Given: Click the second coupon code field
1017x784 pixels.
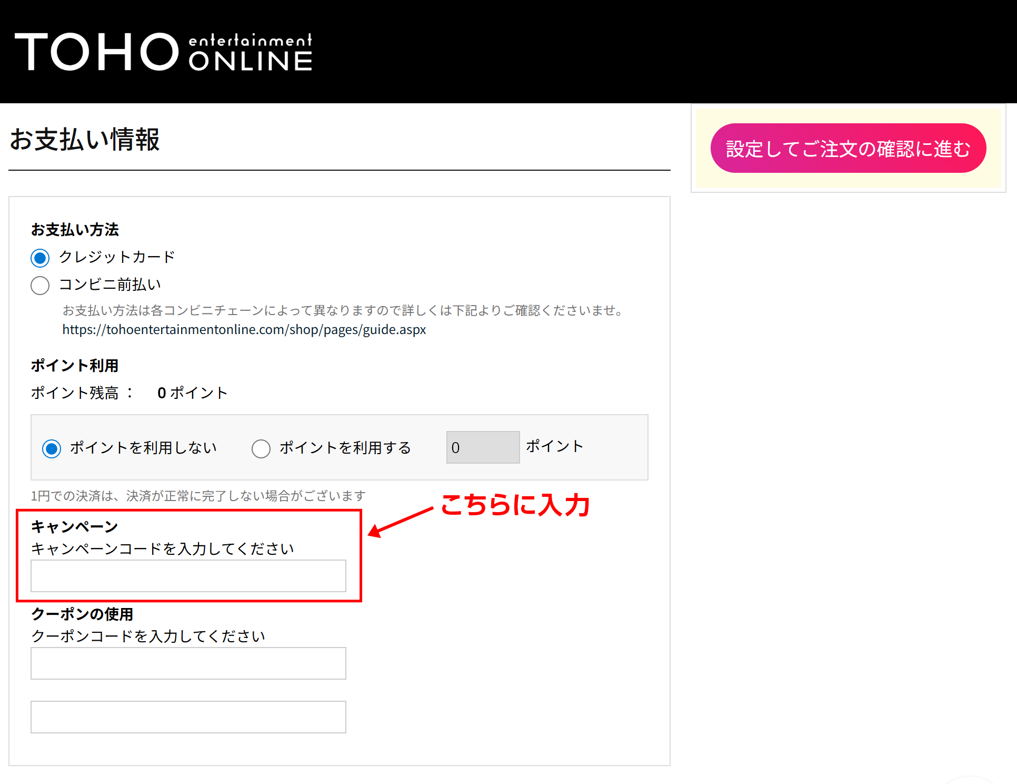Looking at the screenshot, I should tap(188, 717).
